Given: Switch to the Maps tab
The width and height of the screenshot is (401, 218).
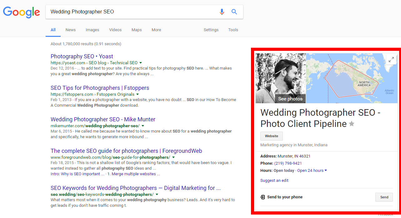Looking at the screenshot, I should coord(137,30).
